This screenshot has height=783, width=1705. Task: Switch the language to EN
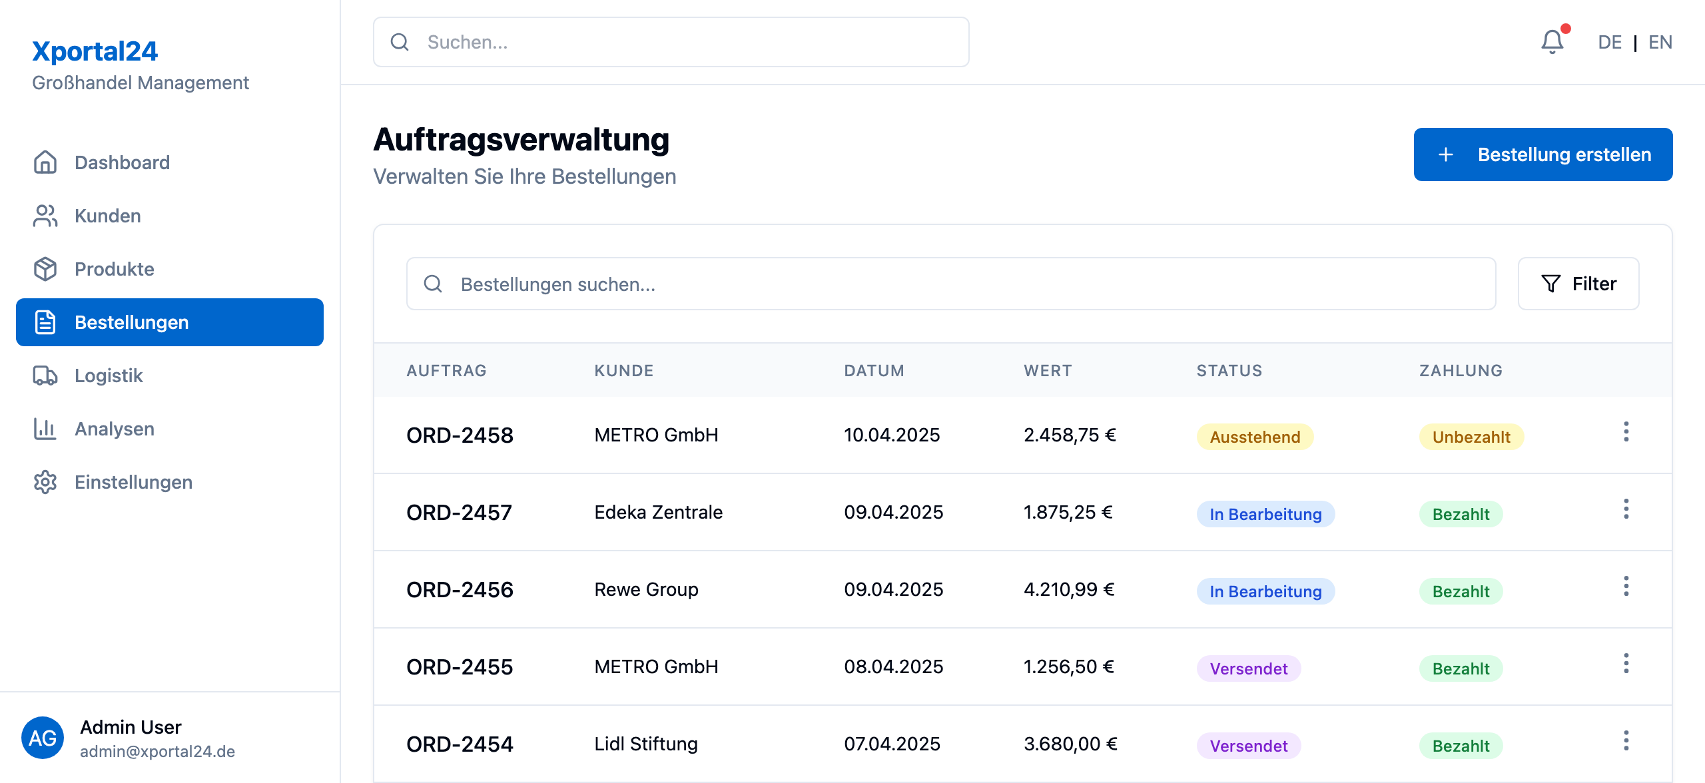click(x=1660, y=42)
